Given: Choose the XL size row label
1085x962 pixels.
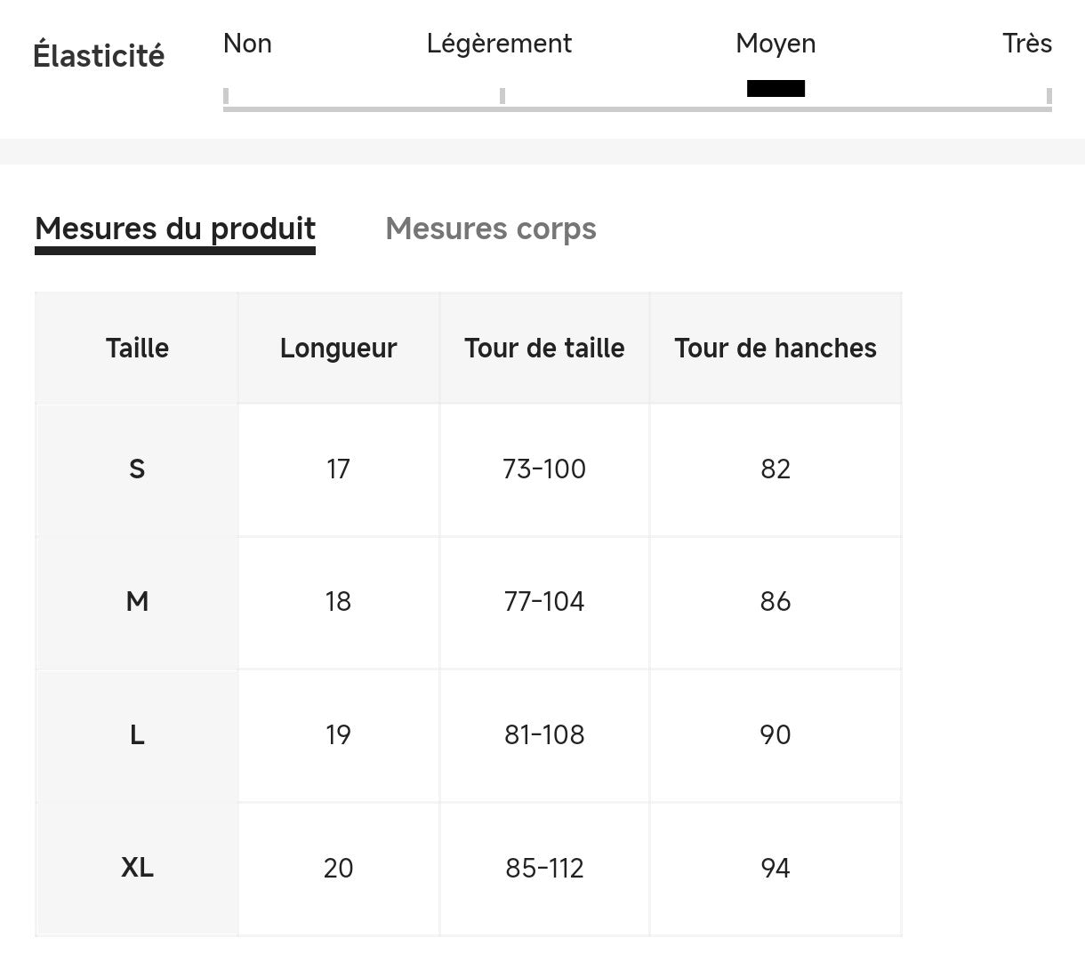Looking at the screenshot, I should tap(137, 868).
